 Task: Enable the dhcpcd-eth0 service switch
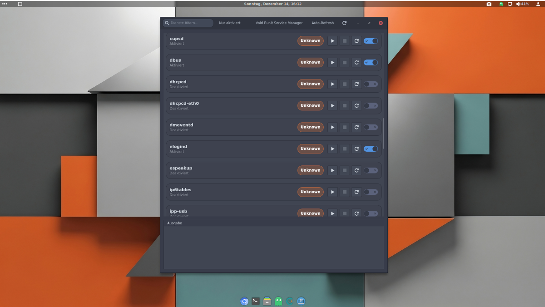pos(371,105)
